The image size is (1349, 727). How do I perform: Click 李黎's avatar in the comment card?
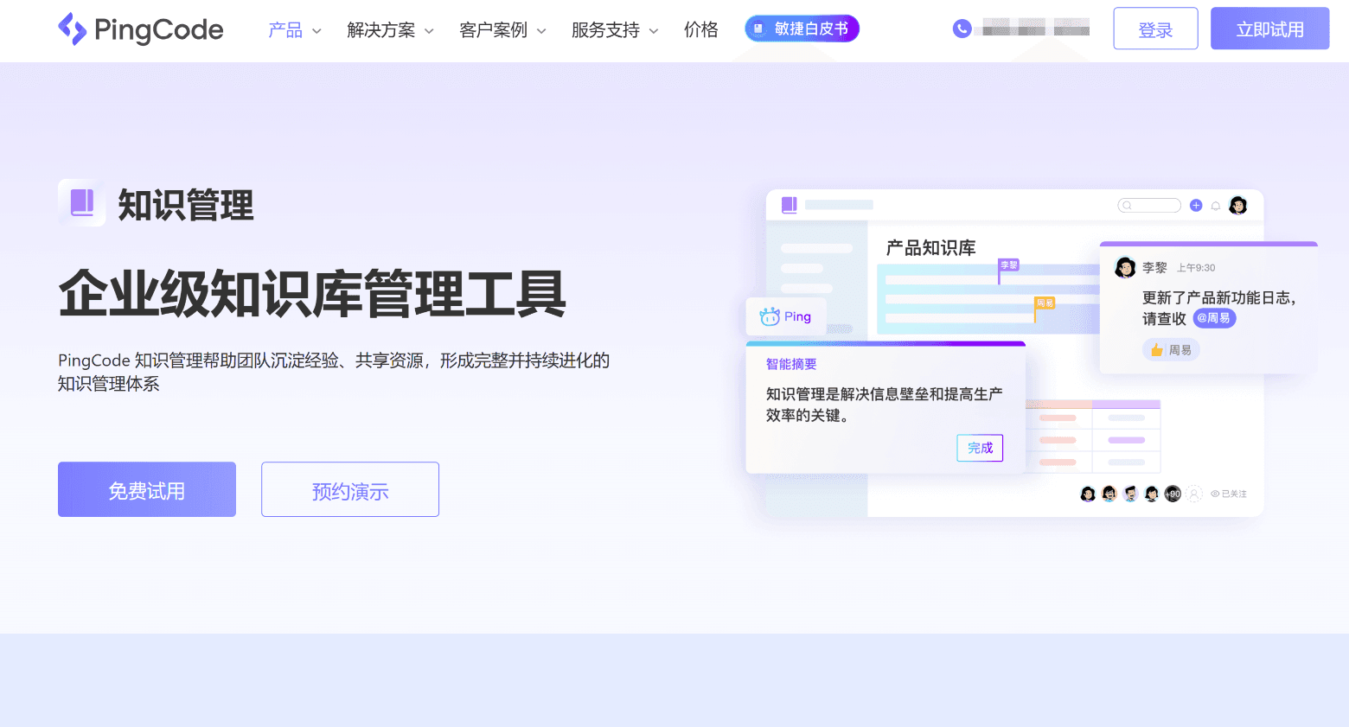(x=1125, y=268)
